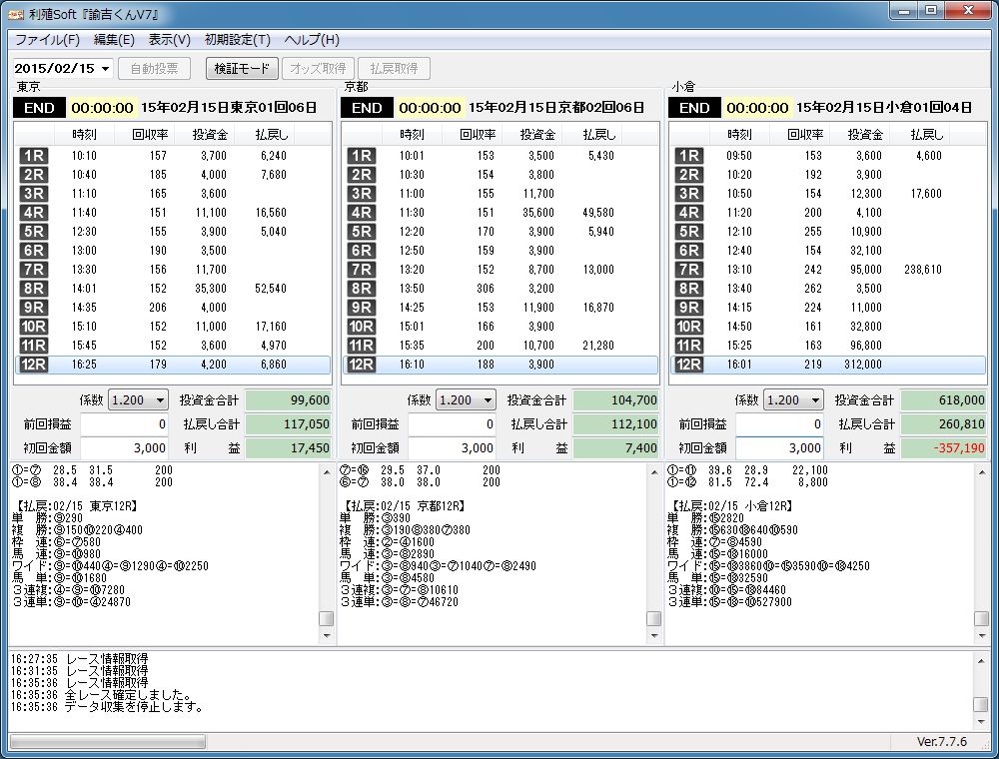Click the 4R race badge in the 京都 list

[361, 213]
